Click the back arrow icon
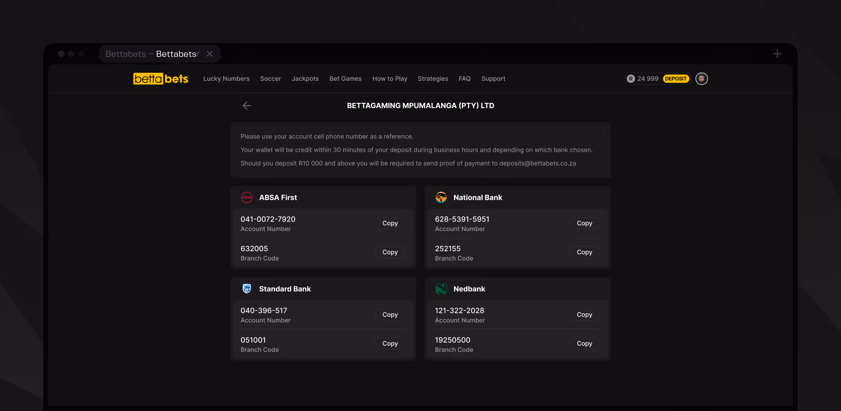 (246, 105)
